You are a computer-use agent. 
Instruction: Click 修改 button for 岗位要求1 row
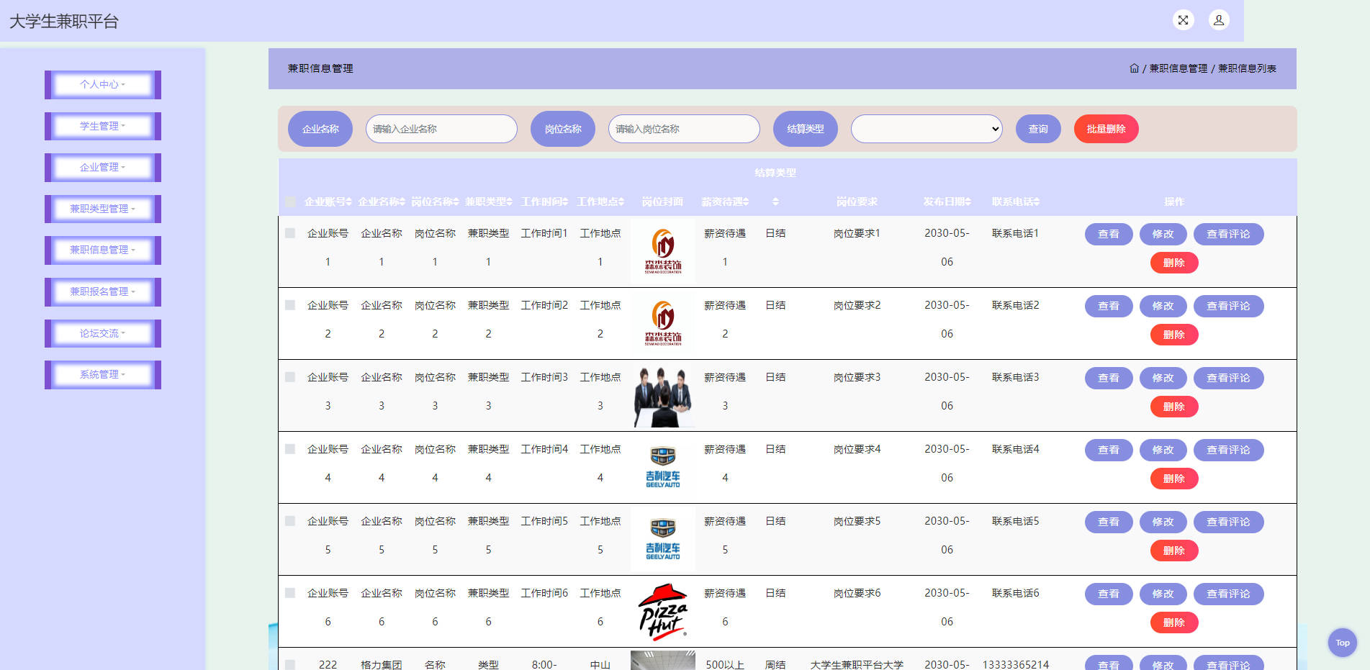[1163, 234]
